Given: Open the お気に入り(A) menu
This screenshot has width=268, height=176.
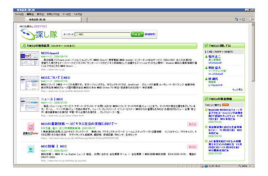Looking at the screenshot, I should pyautogui.click(x=53, y=14).
